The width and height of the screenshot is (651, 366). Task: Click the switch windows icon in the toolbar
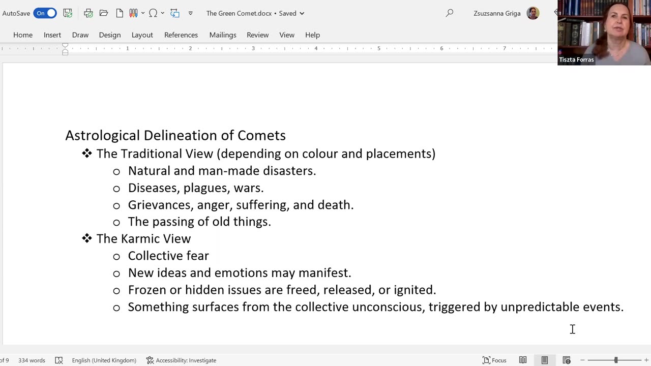pyautogui.click(x=174, y=13)
